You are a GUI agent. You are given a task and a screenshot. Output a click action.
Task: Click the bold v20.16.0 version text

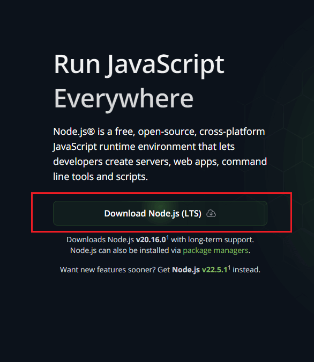click(151, 240)
